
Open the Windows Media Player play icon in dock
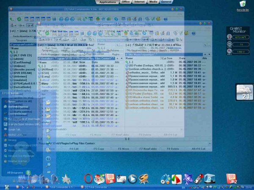coord(133,179)
